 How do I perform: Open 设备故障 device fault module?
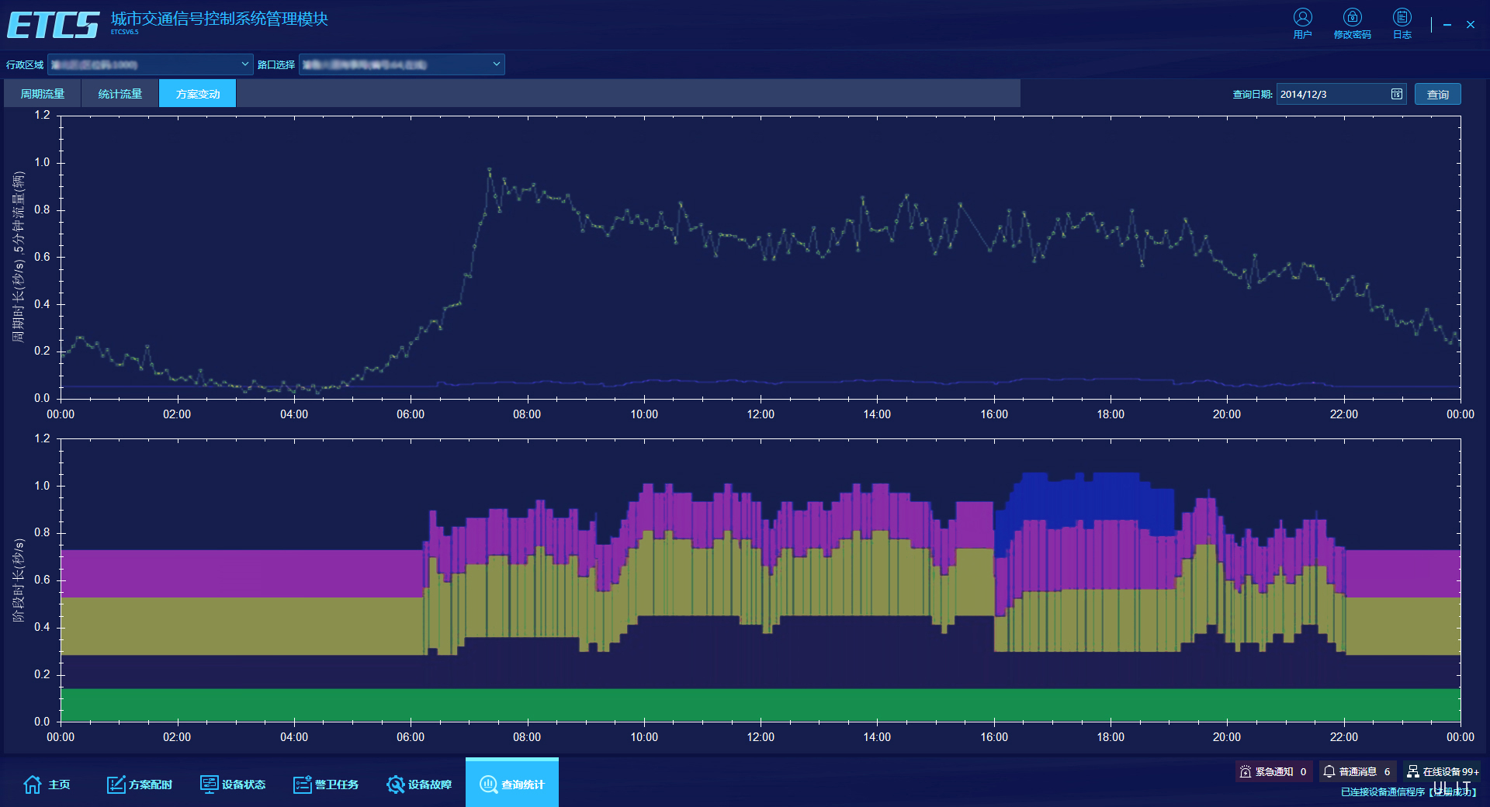coord(419,784)
